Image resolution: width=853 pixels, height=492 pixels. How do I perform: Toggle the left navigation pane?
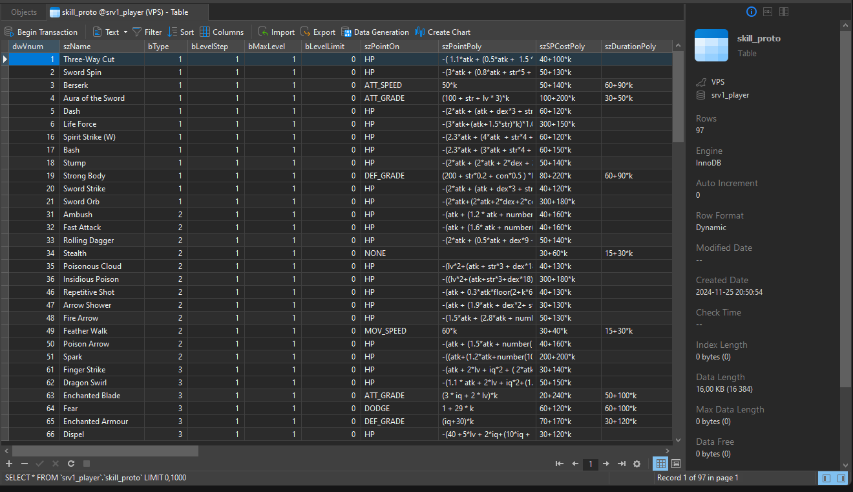click(826, 478)
